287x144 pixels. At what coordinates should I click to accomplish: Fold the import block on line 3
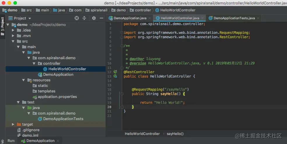(x=122, y=33)
